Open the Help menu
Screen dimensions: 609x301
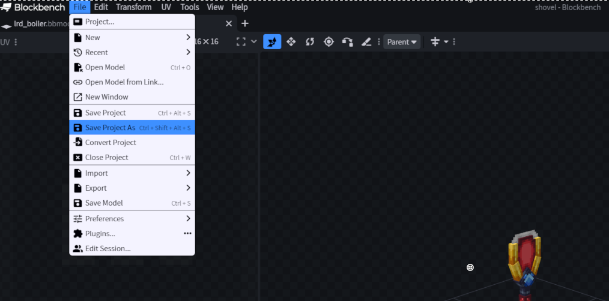[x=239, y=7]
